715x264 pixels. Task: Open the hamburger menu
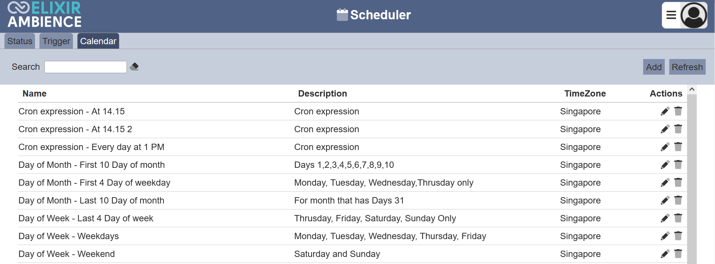(x=671, y=15)
